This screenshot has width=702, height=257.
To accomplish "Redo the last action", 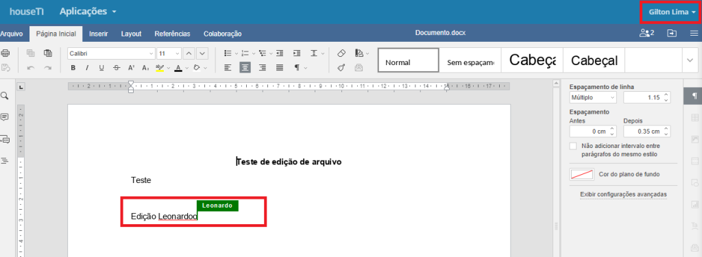I will 47,68.
